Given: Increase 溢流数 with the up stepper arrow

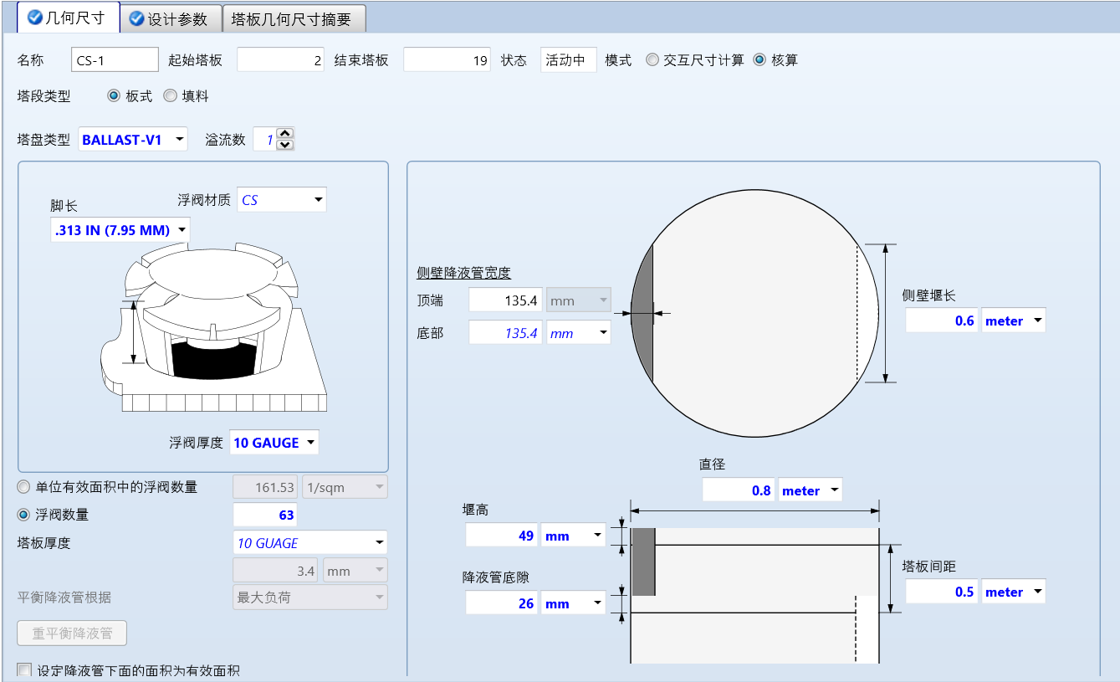Looking at the screenshot, I should pyautogui.click(x=284, y=133).
